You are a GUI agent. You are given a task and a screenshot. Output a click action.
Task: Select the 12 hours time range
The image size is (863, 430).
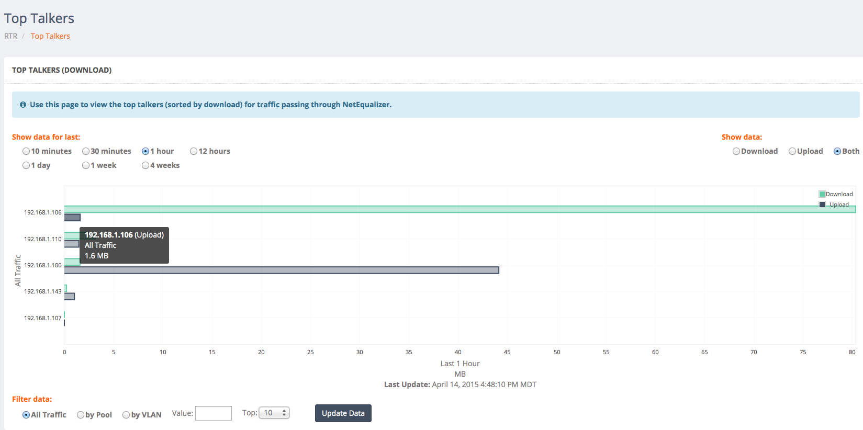pyautogui.click(x=194, y=151)
